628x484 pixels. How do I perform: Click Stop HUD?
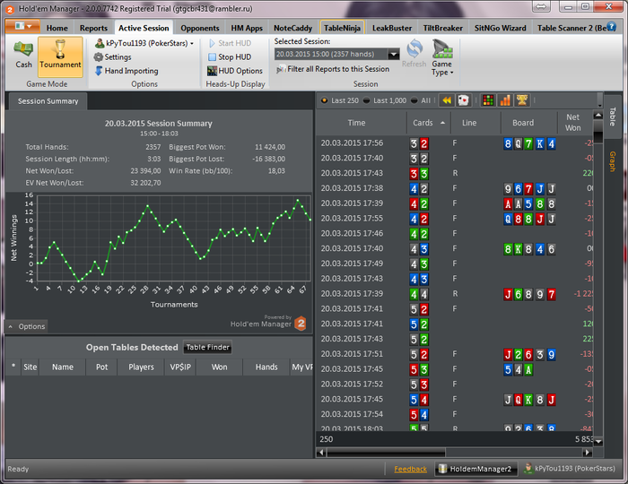pyautogui.click(x=230, y=57)
